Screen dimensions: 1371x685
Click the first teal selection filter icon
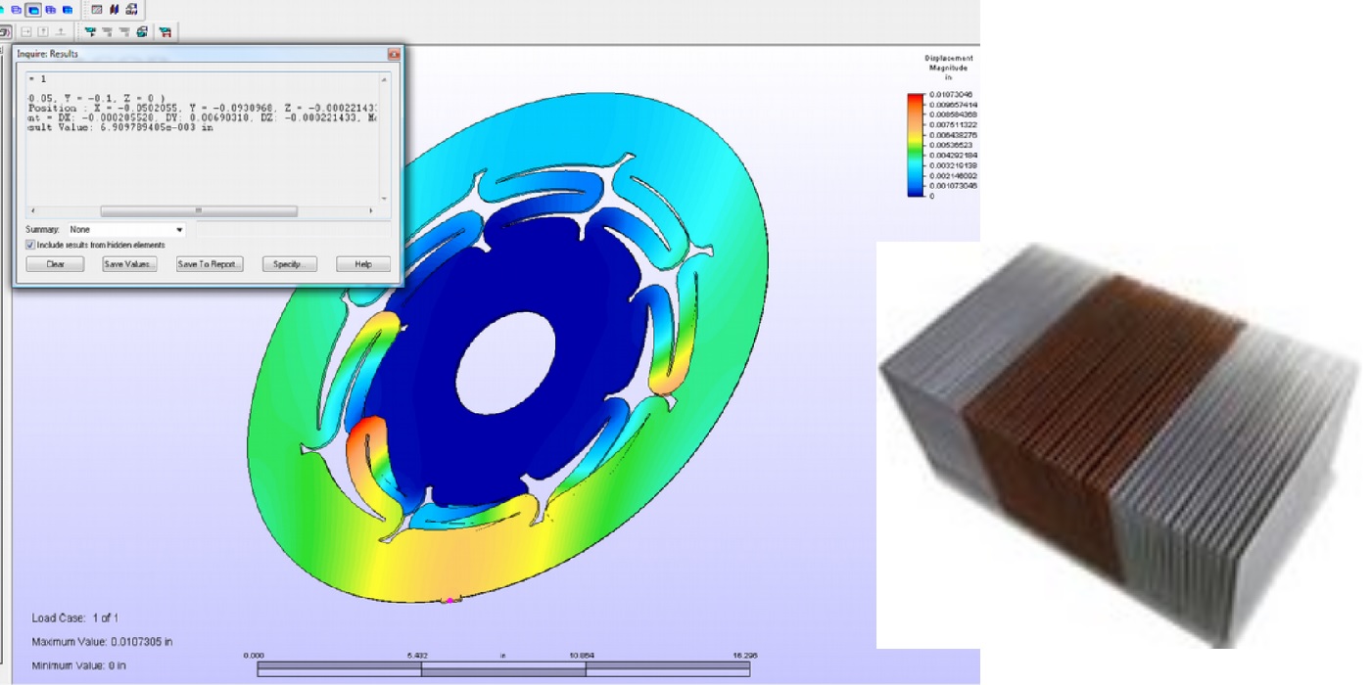click(x=89, y=31)
